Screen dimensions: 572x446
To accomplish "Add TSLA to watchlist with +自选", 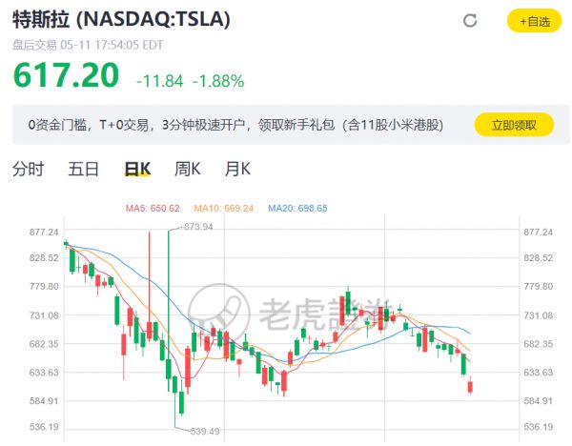I will point(534,21).
